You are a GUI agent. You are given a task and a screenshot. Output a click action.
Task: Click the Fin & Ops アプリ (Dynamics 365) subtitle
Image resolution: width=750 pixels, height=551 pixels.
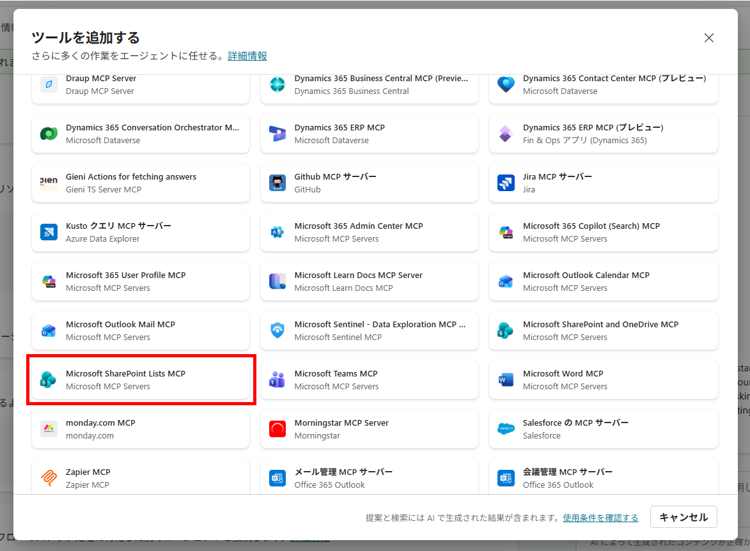pyautogui.click(x=585, y=140)
